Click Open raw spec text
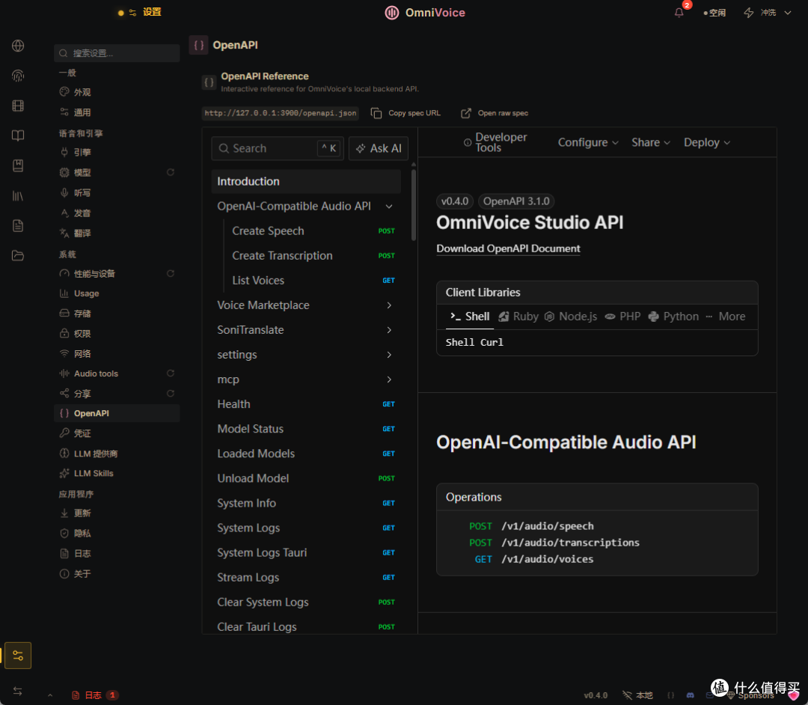808x705 pixels. pyautogui.click(x=503, y=113)
